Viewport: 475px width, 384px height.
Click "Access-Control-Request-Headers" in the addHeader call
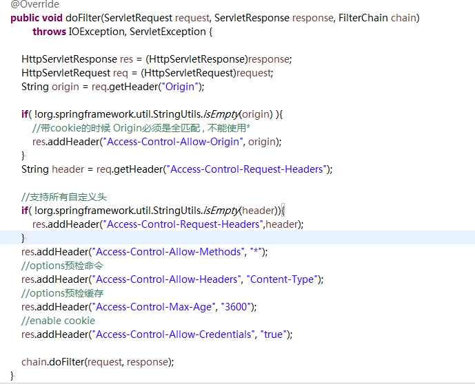[183, 224]
